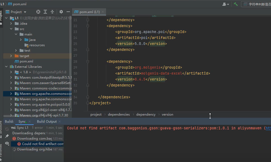Click the org.molgenis groupId text
This screenshot has width=271, height=162.
[x=148, y=67]
